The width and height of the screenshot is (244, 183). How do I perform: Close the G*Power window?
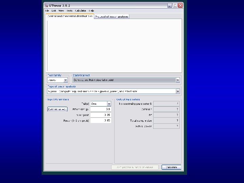pyautogui.click(x=180, y=5)
